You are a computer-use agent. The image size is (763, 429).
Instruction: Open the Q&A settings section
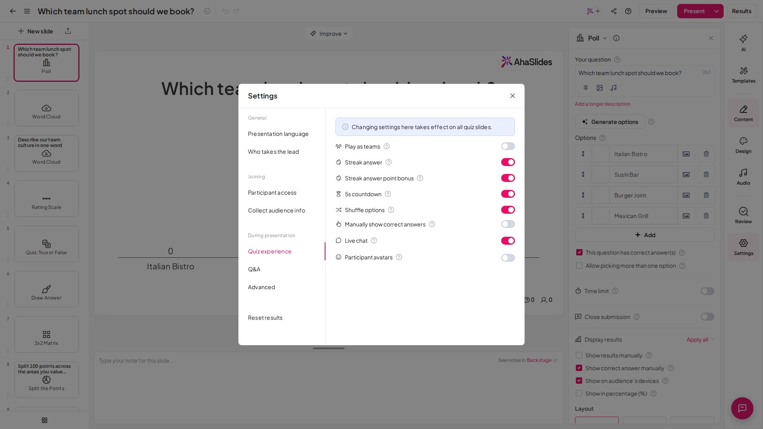(x=254, y=269)
